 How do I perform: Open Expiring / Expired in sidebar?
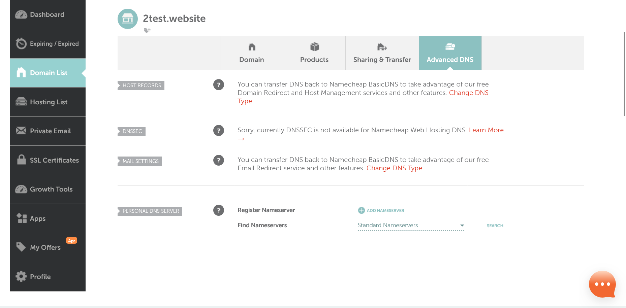[x=48, y=44]
